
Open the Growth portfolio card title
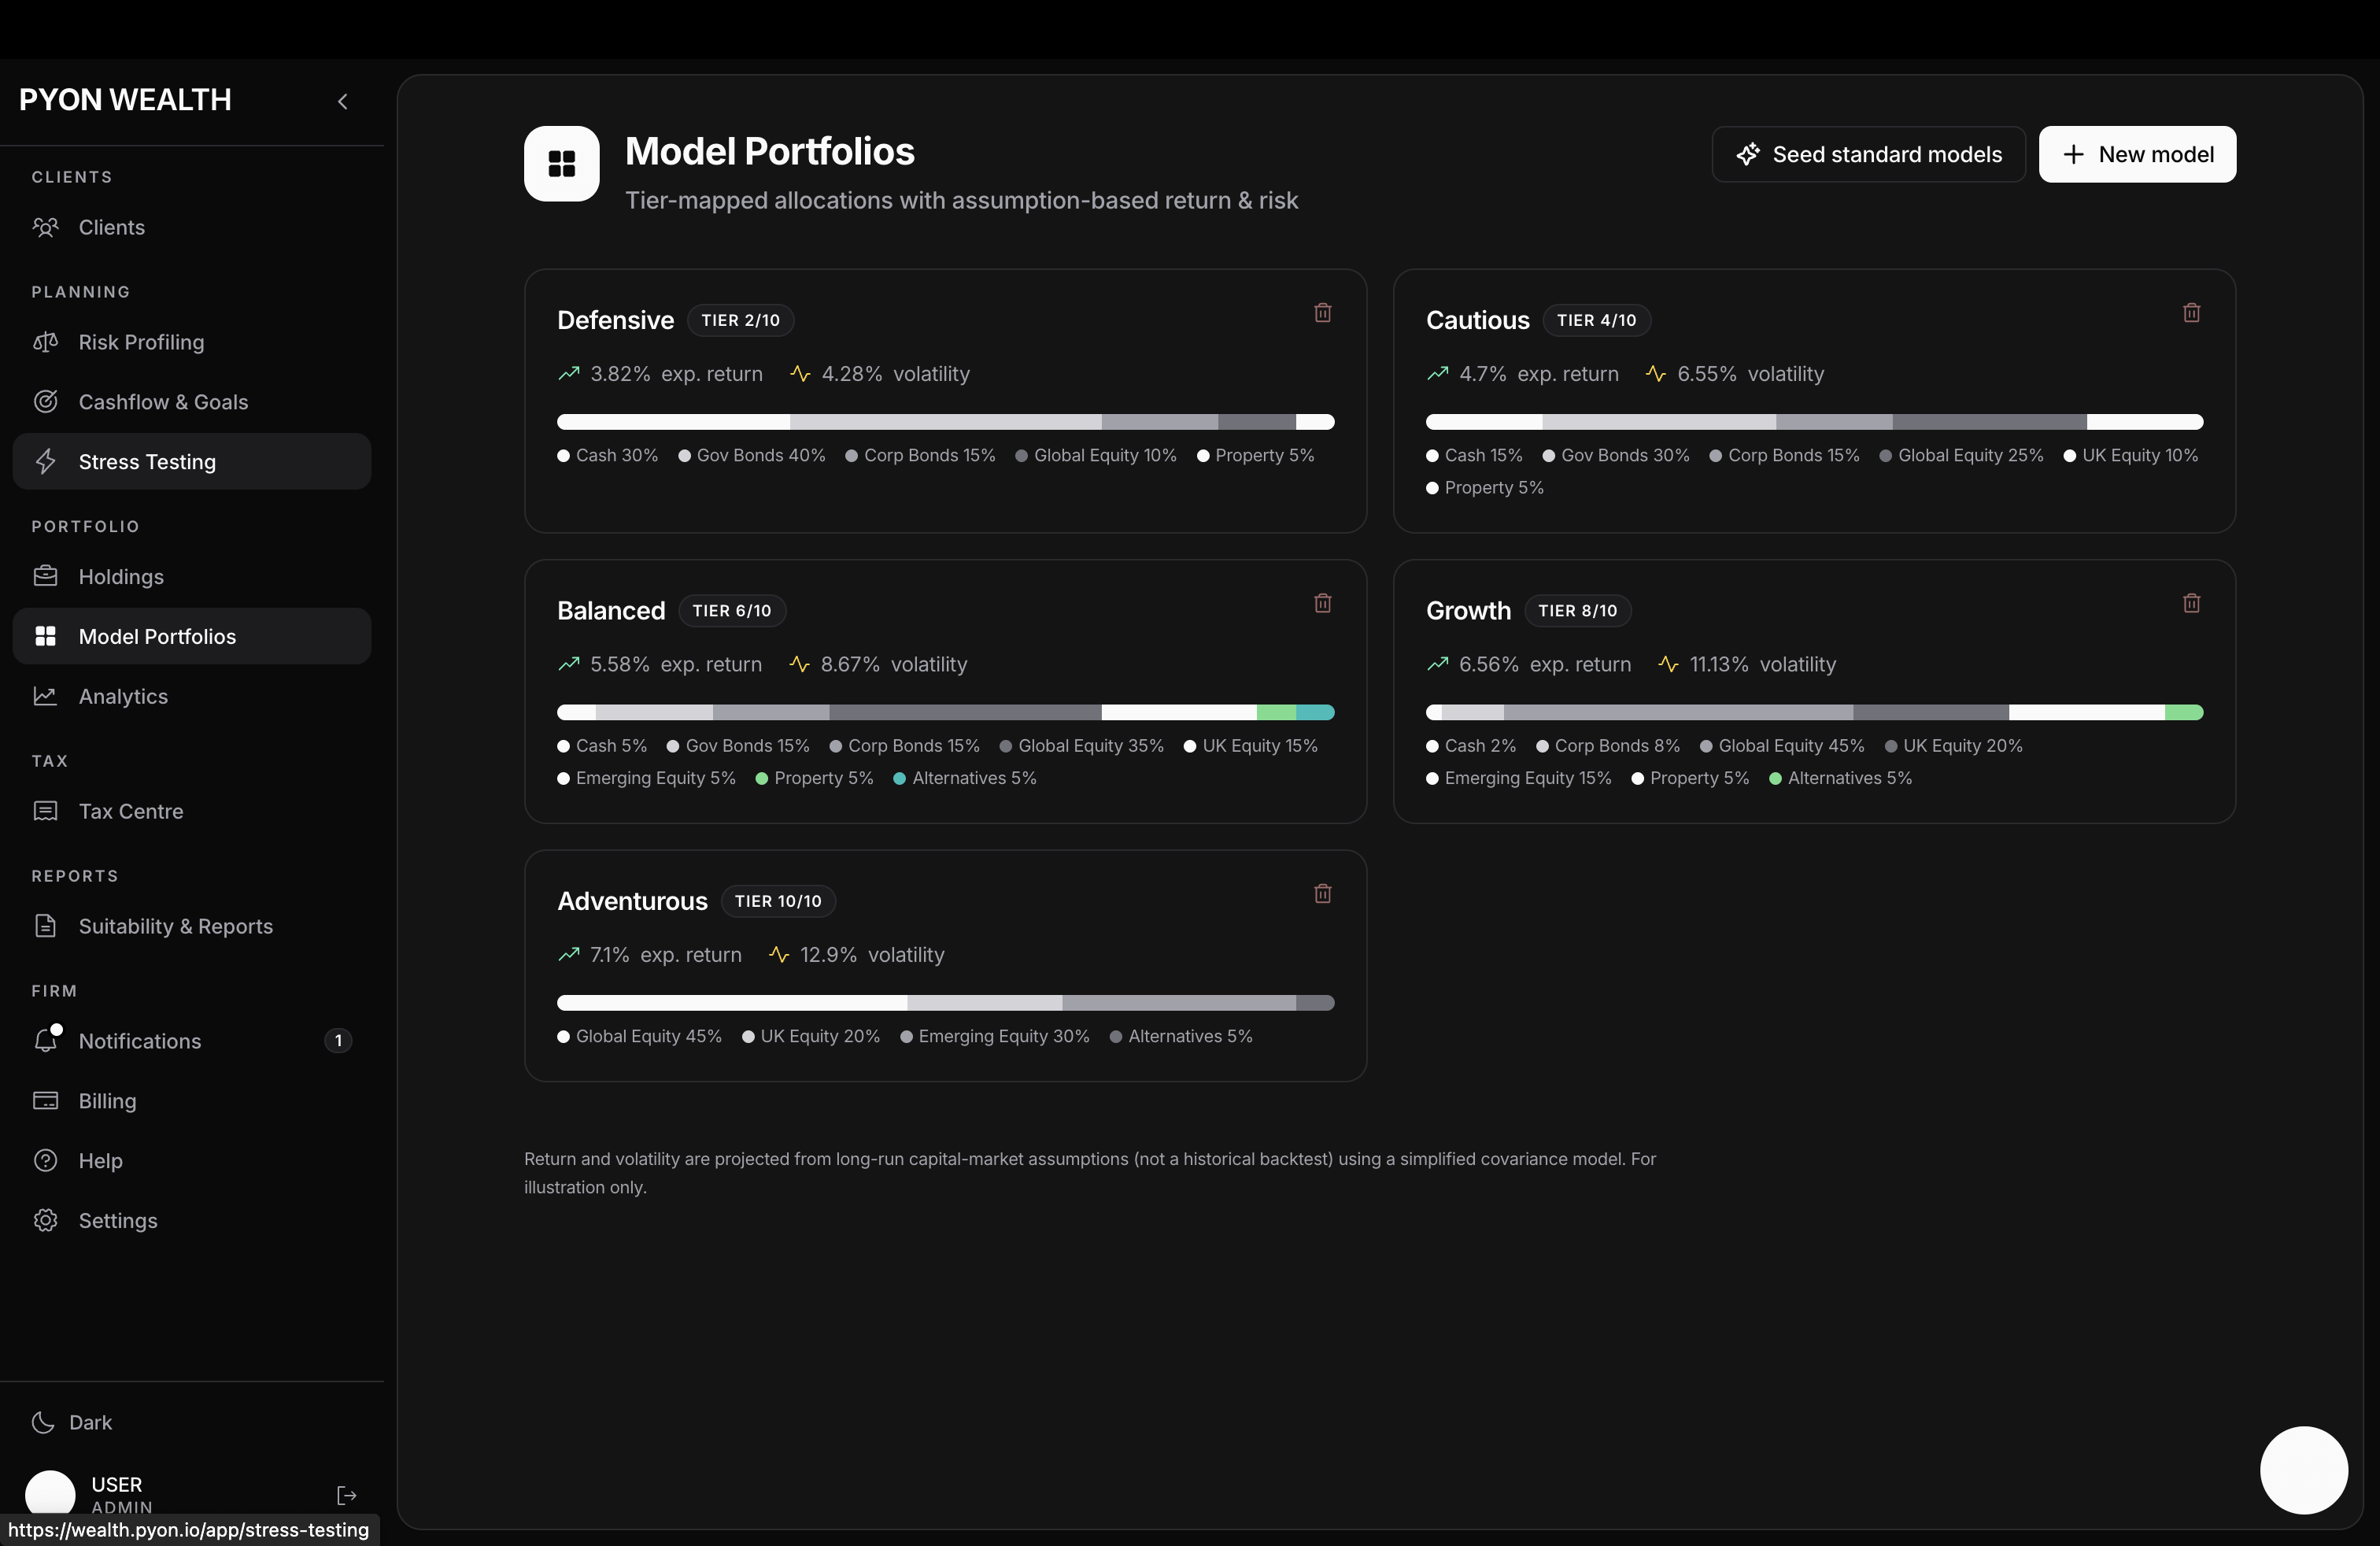(x=1468, y=610)
